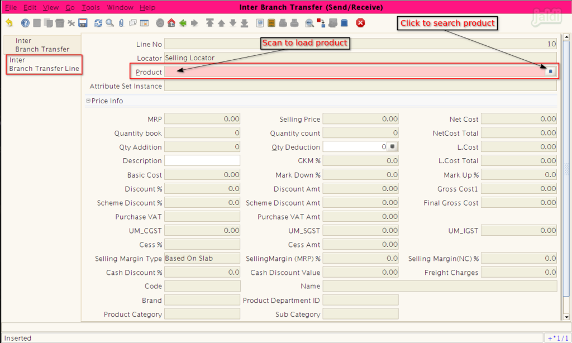Screen dimensions: 572x343
Task: Open the File menu
Action: coord(11,7)
